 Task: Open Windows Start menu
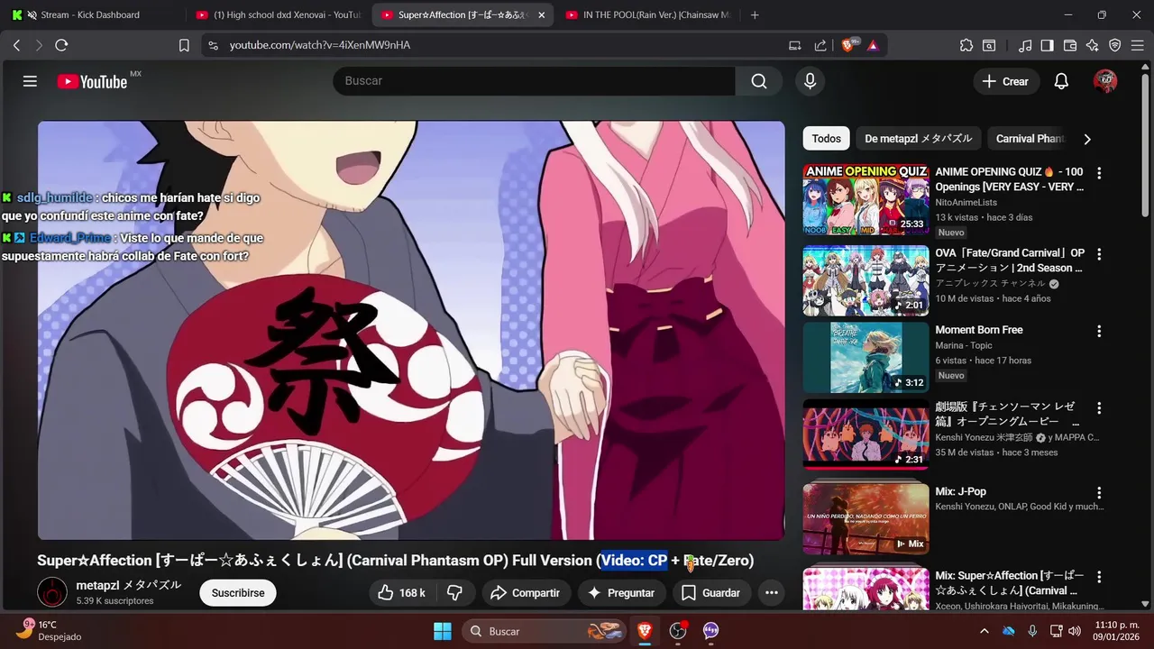coord(442,631)
